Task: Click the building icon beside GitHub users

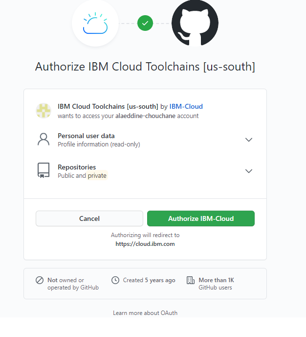Action: click(191, 280)
